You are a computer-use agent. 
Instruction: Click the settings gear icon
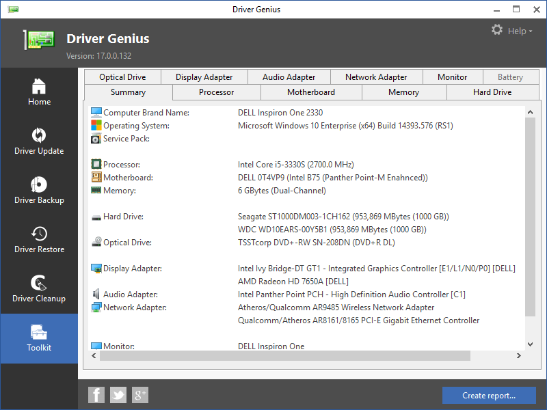coord(497,29)
